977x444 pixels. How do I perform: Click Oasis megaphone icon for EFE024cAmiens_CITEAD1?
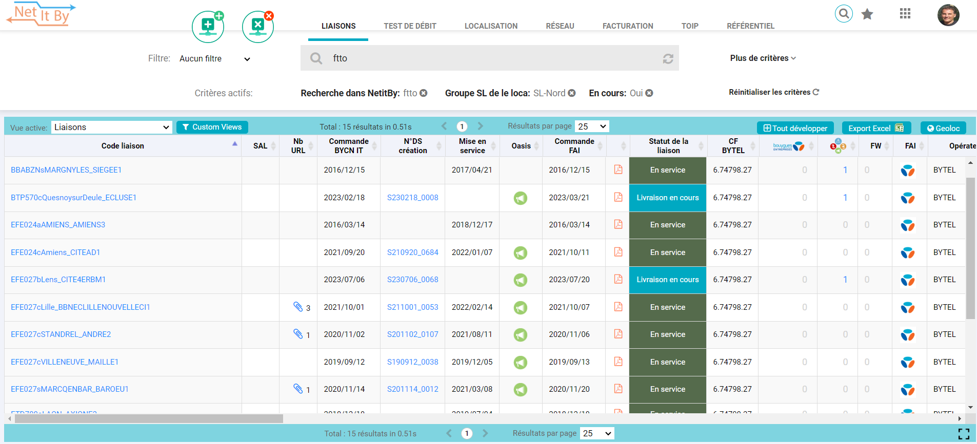[520, 252]
